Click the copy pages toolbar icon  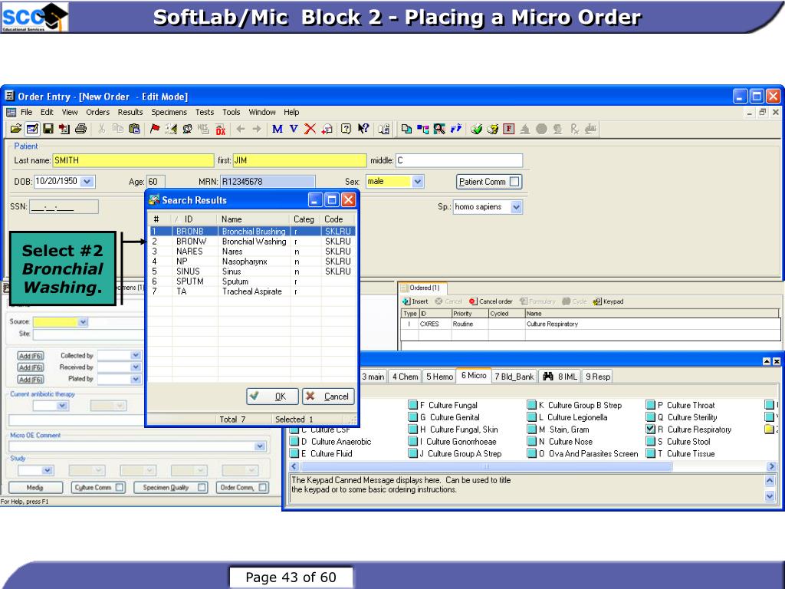coord(406,129)
